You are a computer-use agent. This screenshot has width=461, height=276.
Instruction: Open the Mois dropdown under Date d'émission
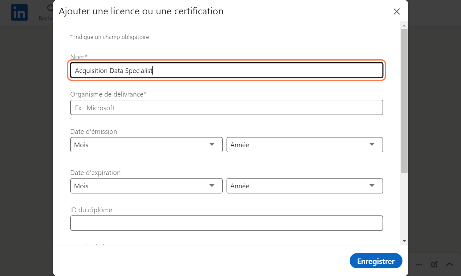146,145
